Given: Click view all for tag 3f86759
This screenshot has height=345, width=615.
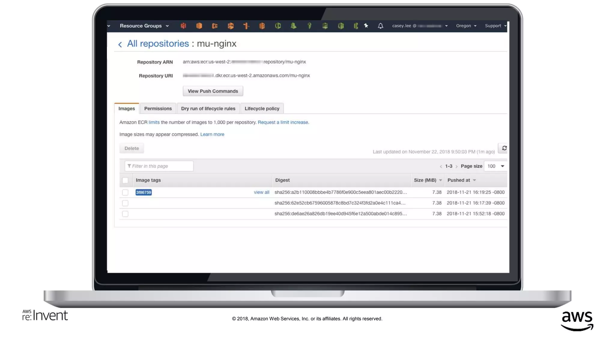Looking at the screenshot, I should click(x=262, y=192).
